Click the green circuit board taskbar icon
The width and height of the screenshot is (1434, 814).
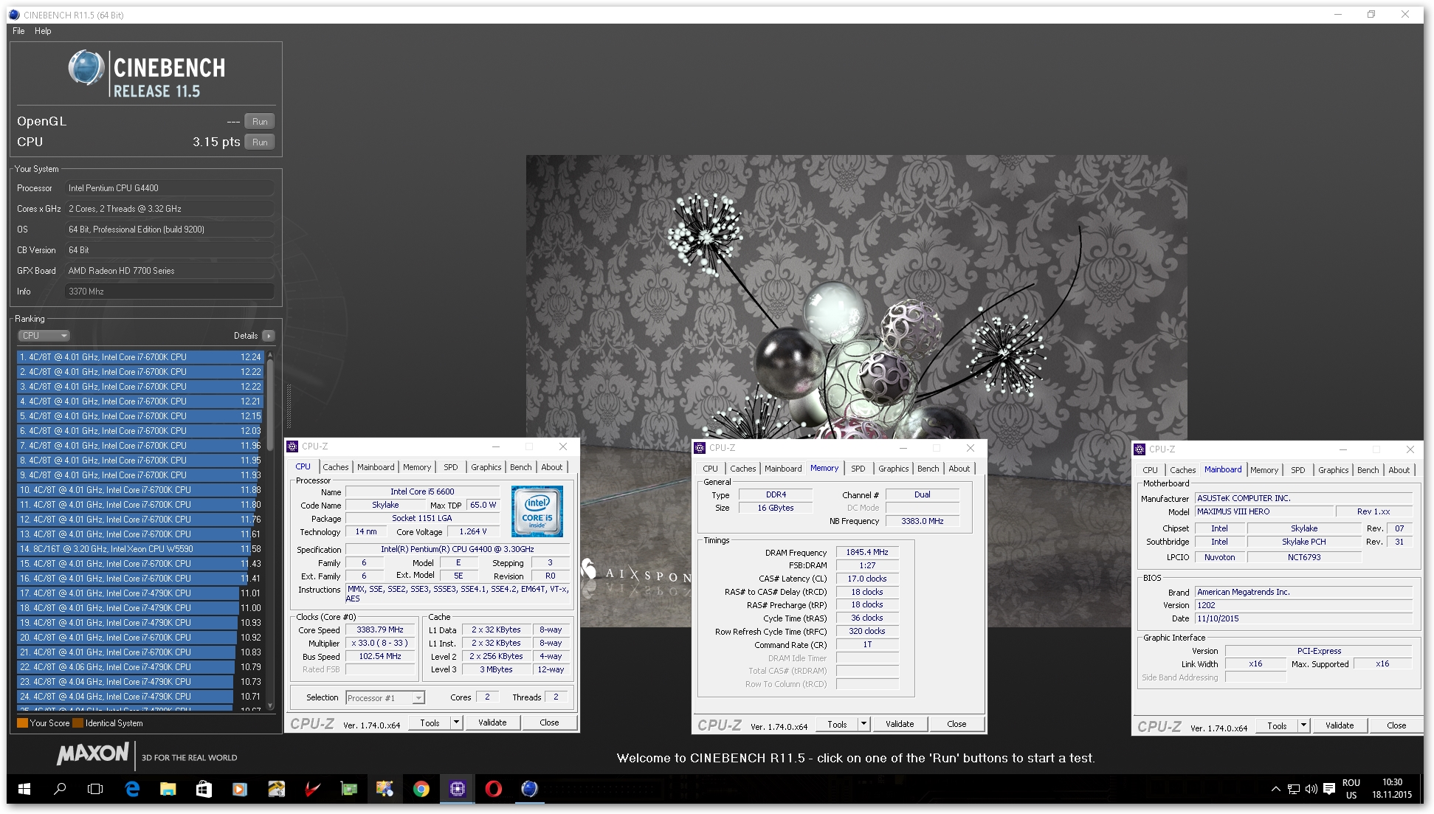point(348,789)
